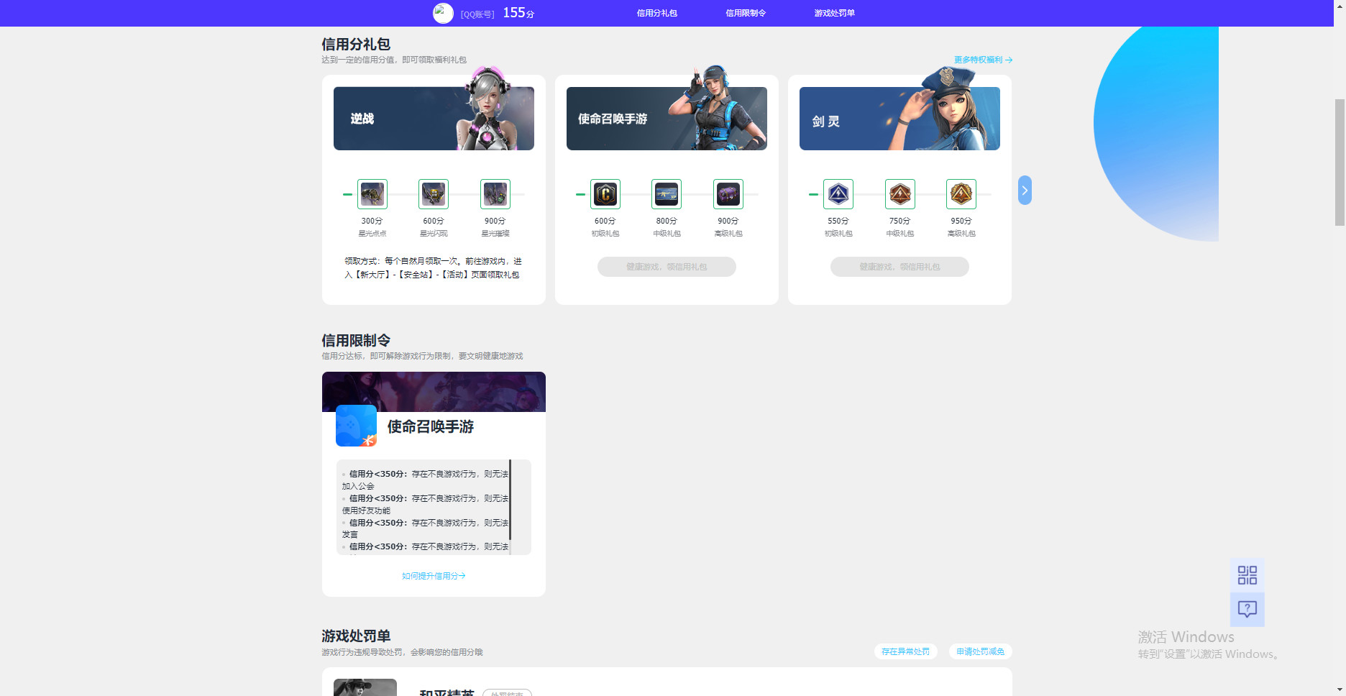Open the 信用限制令 navigation tab
Image resolution: width=1346 pixels, height=696 pixels.
click(746, 13)
